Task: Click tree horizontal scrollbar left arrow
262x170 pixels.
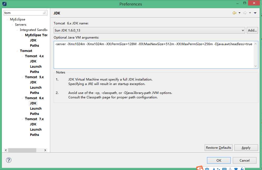Action: 6,150
